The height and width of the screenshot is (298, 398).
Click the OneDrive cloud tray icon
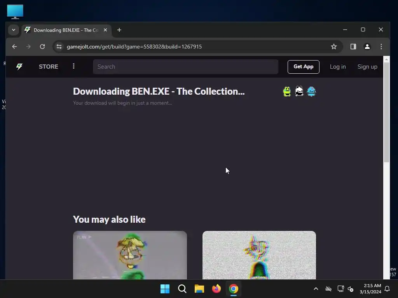point(328,289)
